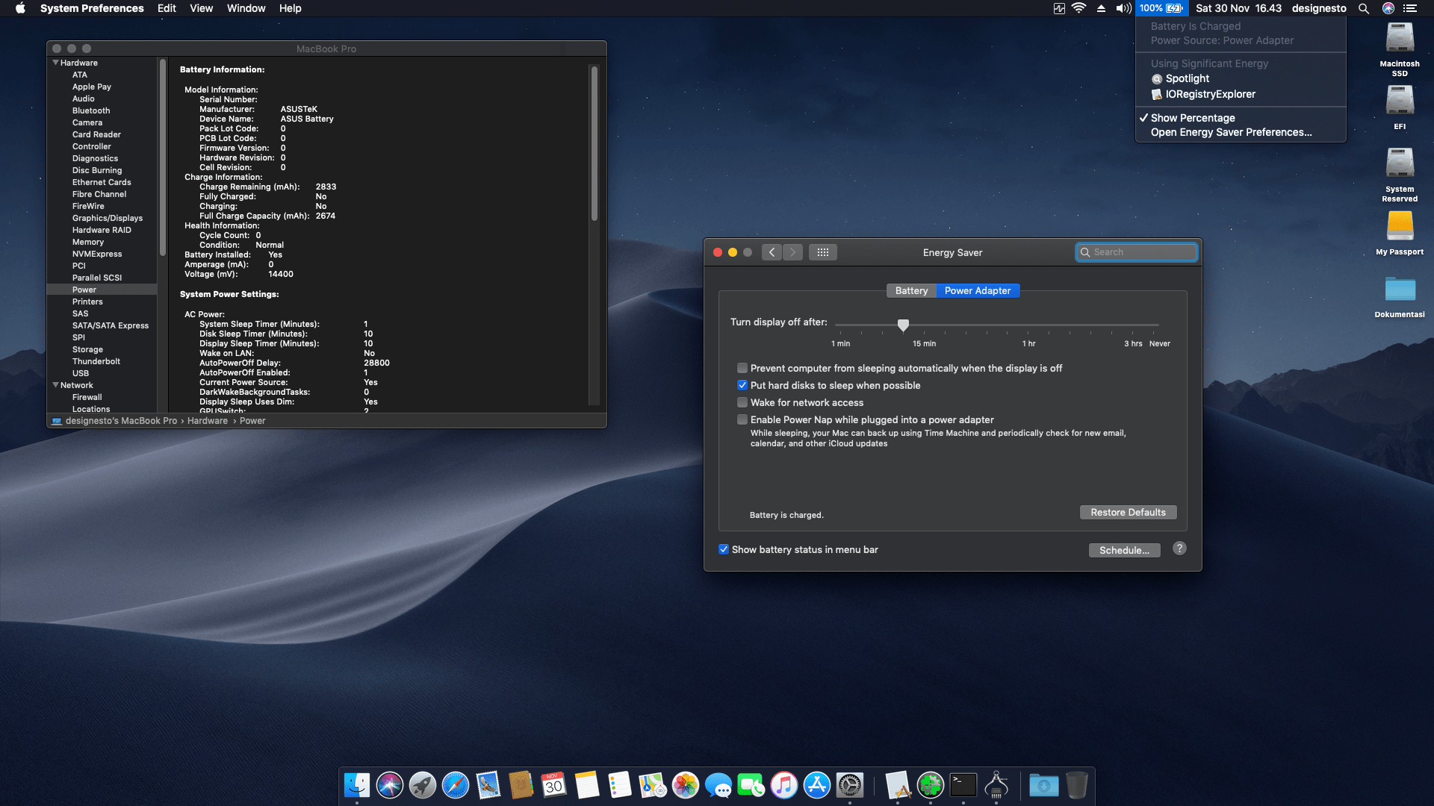This screenshot has width=1434, height=806.
Task: Choose "Open Energy Saver Preferences" from battery menu
Action: click(x=1231, y=132)
